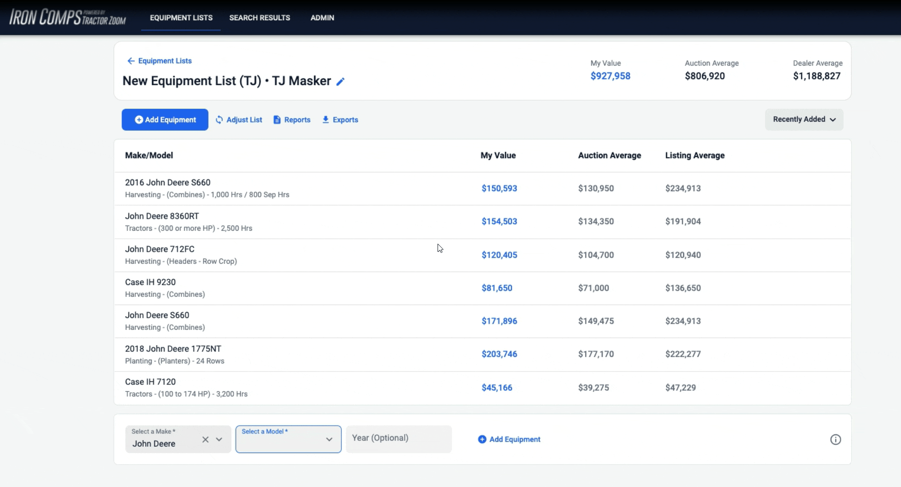Viewport: 901px width, 487px height.
Task: Click the Dealer Average total $1,188,827
Action: coord(817,76)
